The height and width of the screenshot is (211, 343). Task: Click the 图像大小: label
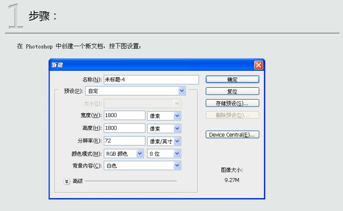point(232,170)
